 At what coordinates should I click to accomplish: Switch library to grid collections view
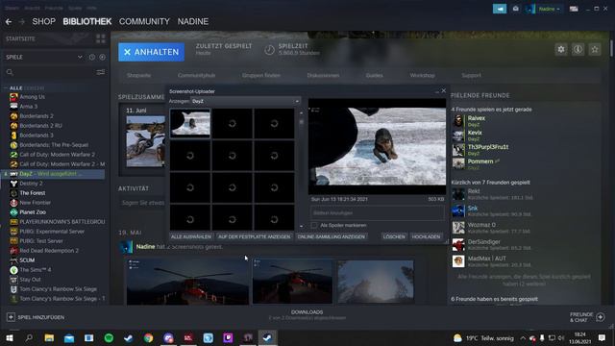tap(100, 38)
